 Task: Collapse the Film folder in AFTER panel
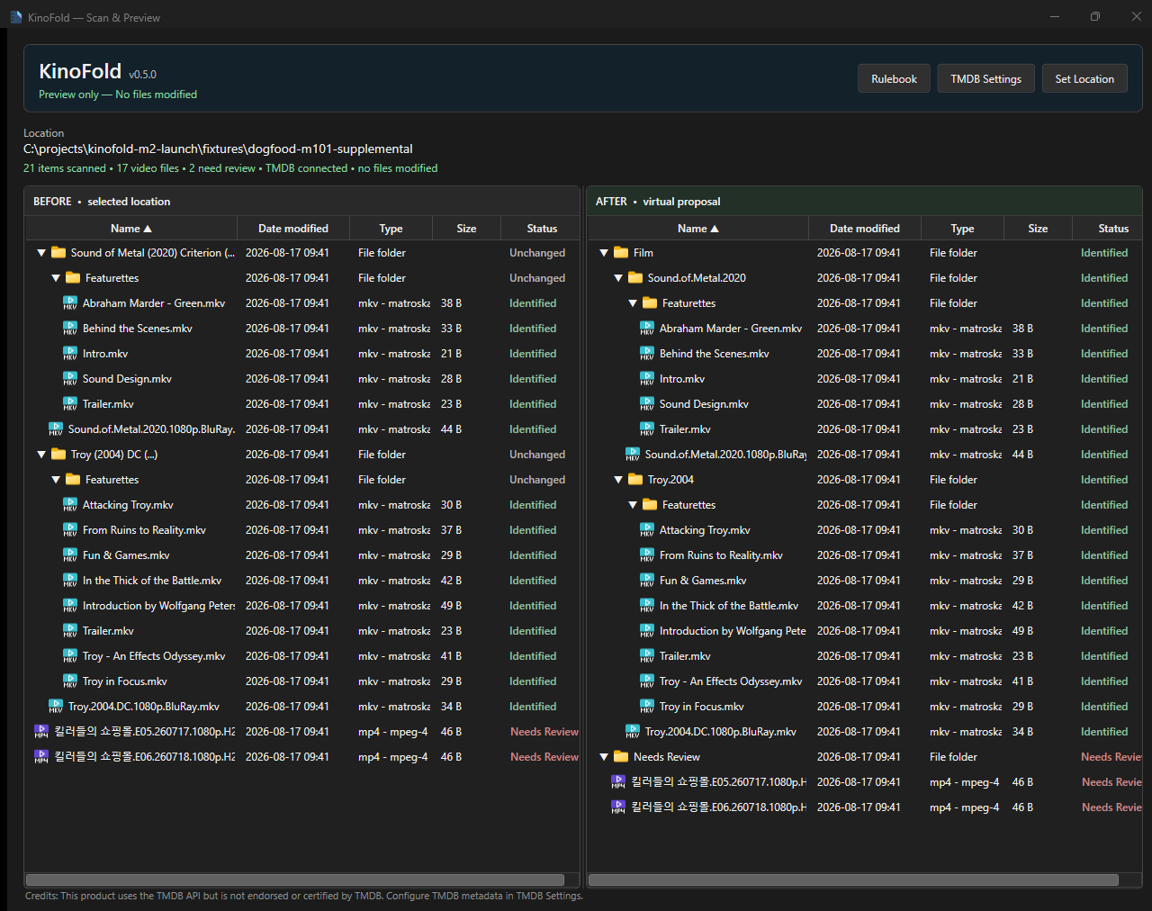(604, 253)
